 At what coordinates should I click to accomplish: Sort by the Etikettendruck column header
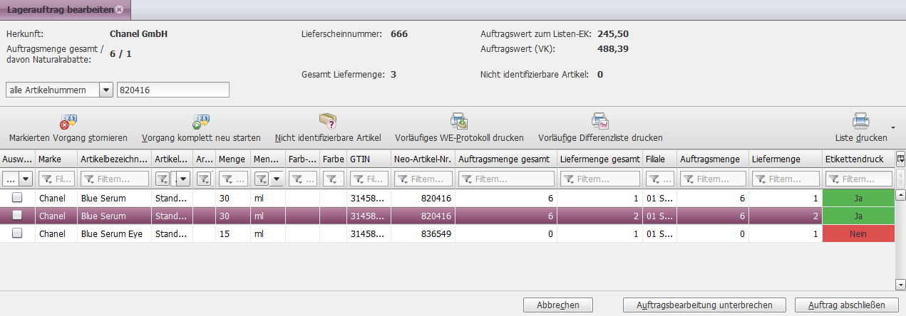pyautogui.click(x=858, y=159)
